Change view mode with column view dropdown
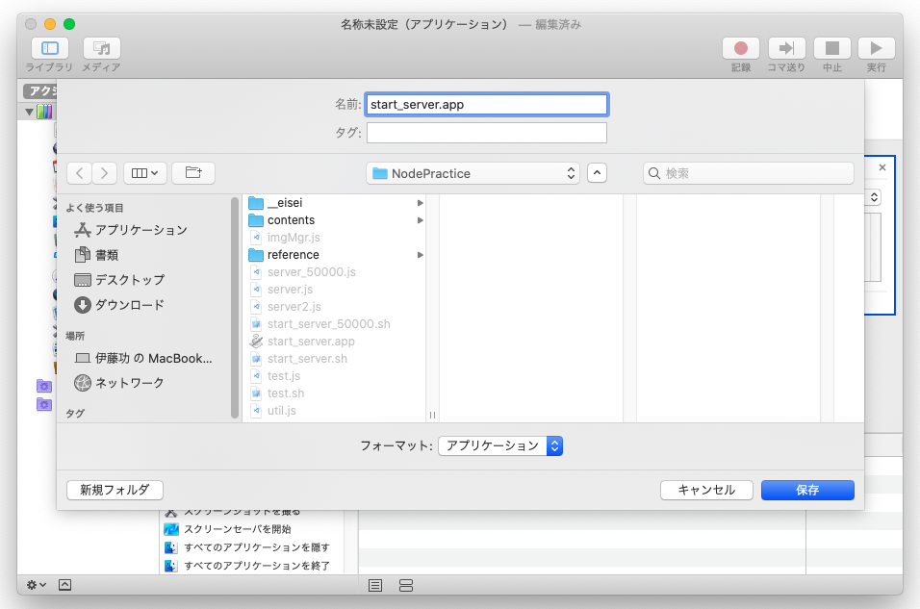920x609 pixels. point(145,173)
